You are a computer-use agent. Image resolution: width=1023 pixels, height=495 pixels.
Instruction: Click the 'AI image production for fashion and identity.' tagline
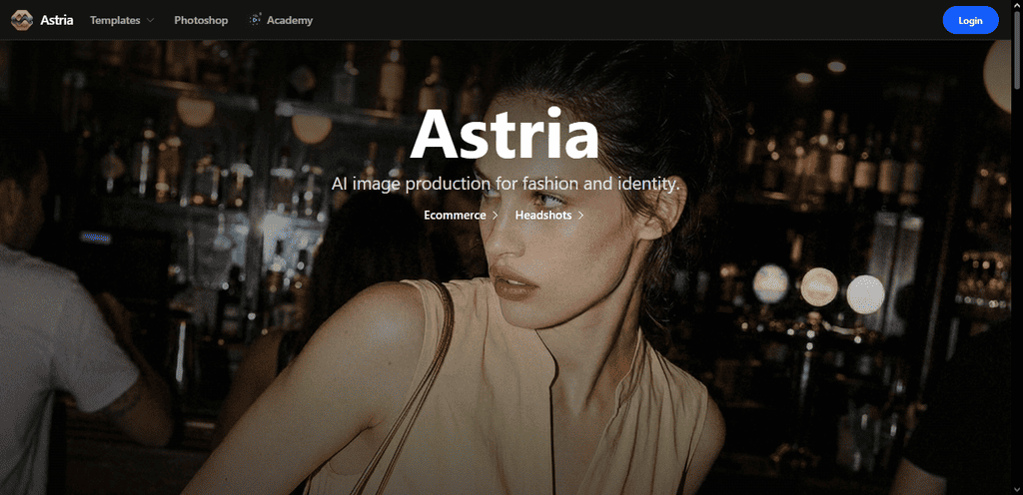point(506,184)
